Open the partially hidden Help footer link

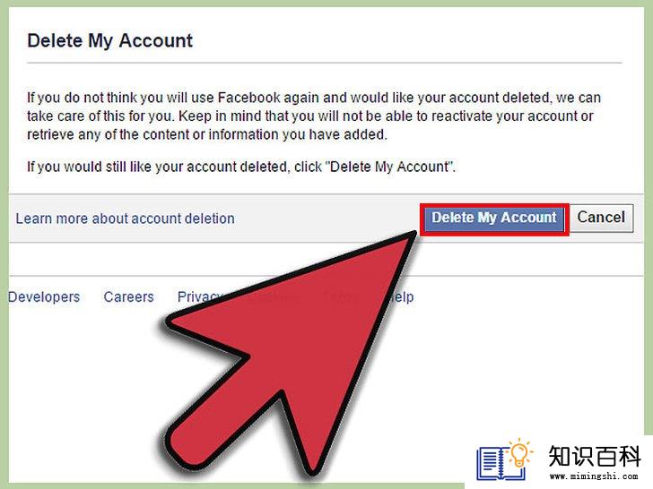coord(401,297)
